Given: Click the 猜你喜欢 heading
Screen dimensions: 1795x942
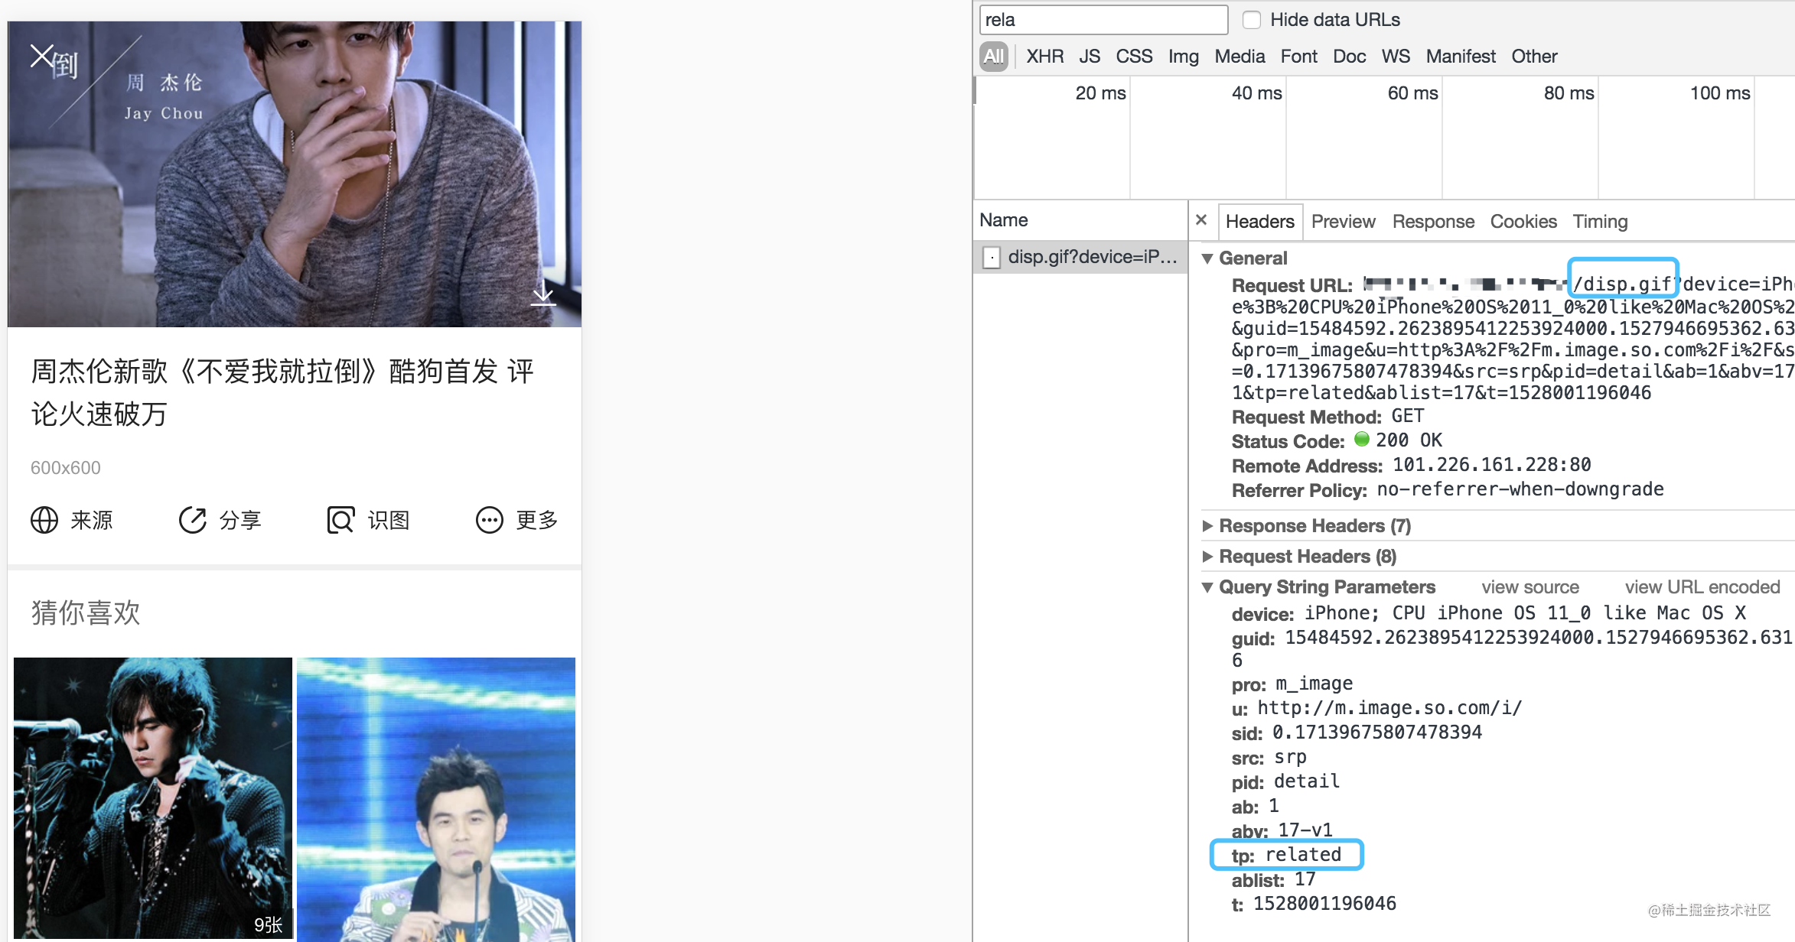Looking at the screenshot, I should tap(86, 613).
